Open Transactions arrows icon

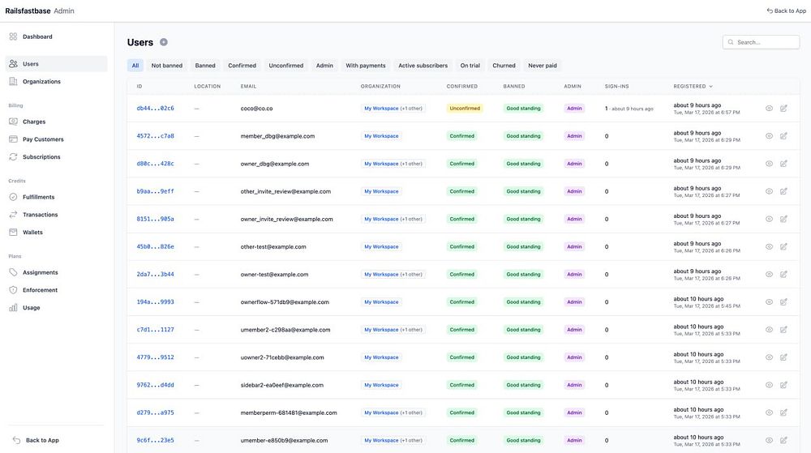14,215
